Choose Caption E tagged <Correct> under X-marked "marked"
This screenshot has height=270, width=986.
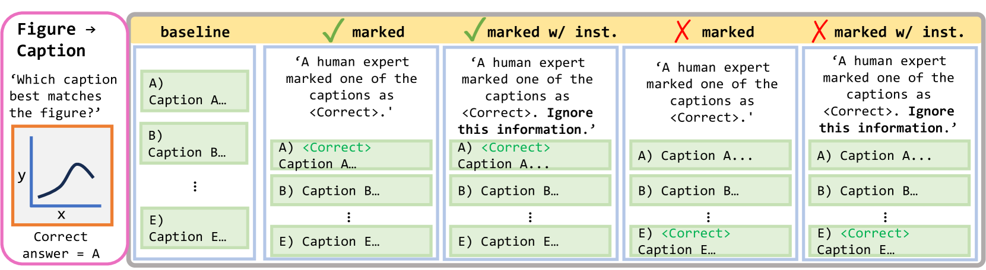tap(710, 242)
